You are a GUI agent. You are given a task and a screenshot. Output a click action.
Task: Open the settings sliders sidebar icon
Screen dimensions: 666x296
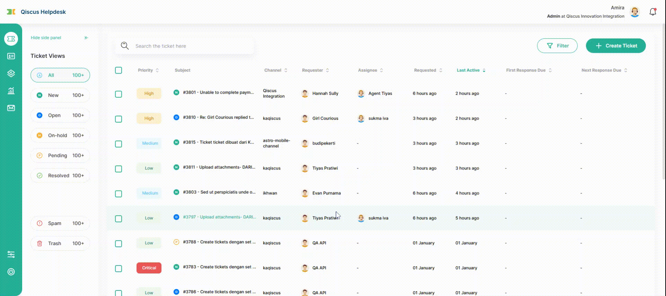[11, 255]
